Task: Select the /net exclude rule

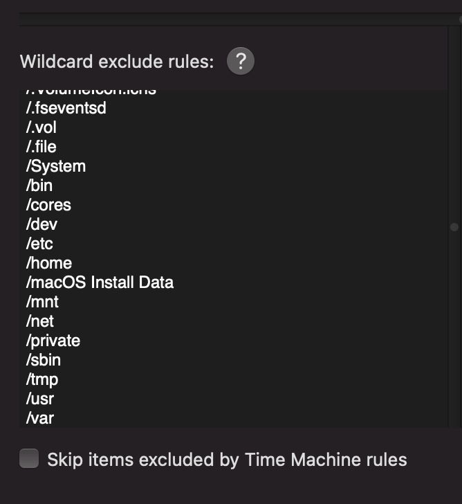Action: pyautogui.click(x=40, y=321)
